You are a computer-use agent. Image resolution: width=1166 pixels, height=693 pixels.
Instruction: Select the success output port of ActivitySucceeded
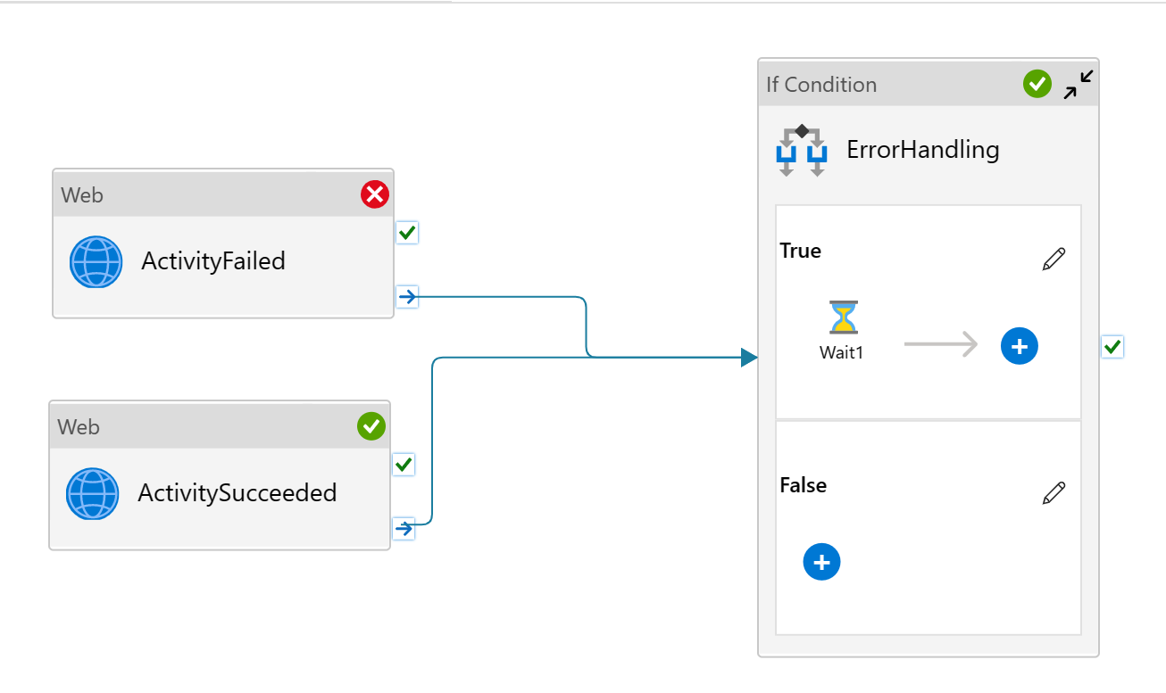point(404,465)
